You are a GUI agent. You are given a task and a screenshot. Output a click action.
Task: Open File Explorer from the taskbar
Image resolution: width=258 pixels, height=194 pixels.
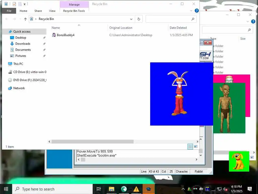point(111,189)
